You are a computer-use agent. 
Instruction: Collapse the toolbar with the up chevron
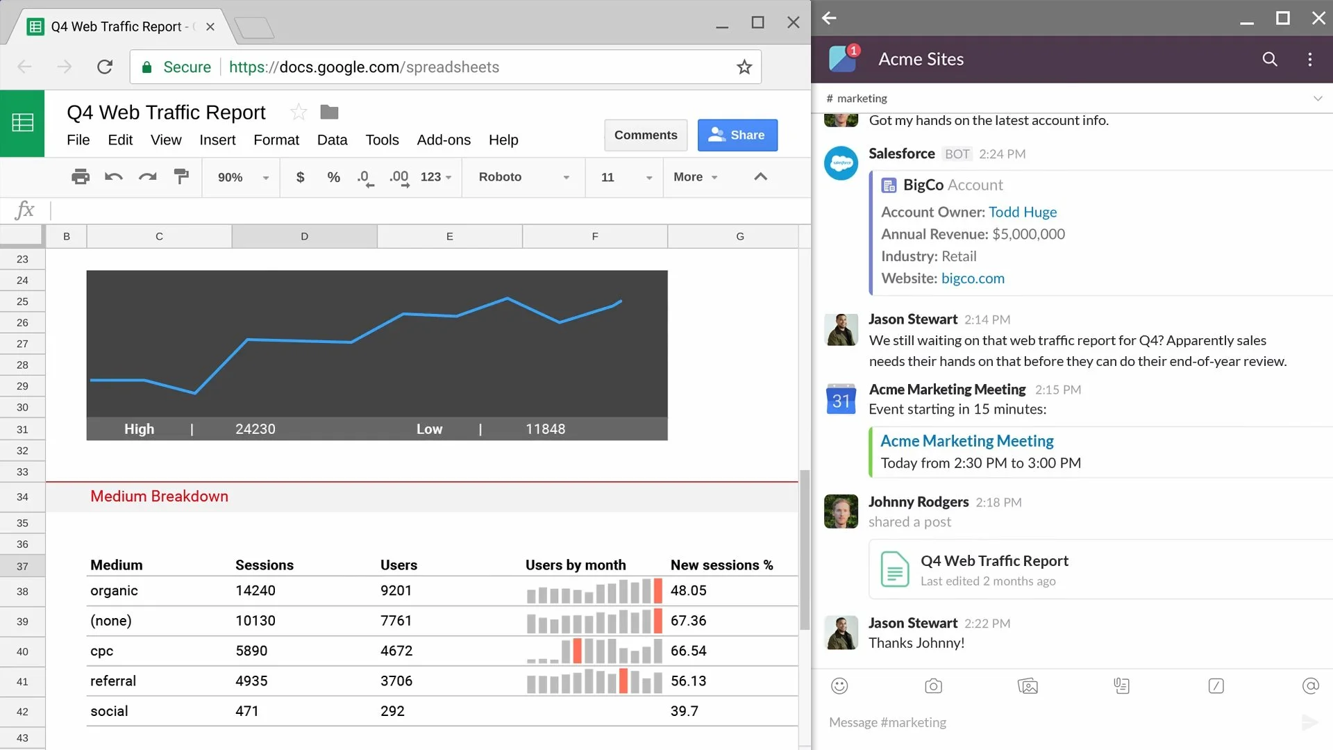click(x=760, y=177)
